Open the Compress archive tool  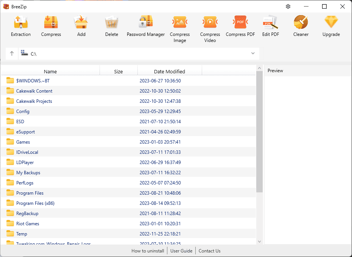point(51,23)
